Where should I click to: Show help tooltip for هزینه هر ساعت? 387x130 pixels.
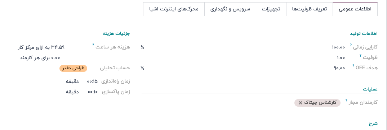(x=93, y=45)
